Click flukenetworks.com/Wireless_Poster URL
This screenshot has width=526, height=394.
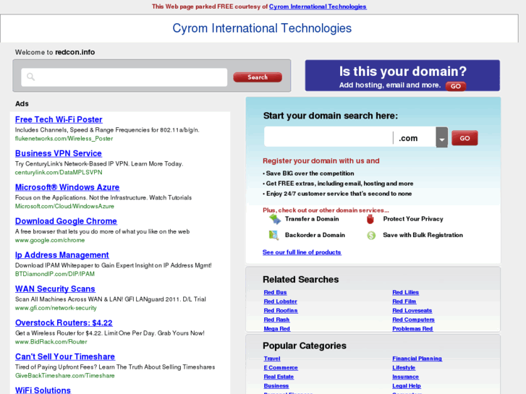coord(64,139)
